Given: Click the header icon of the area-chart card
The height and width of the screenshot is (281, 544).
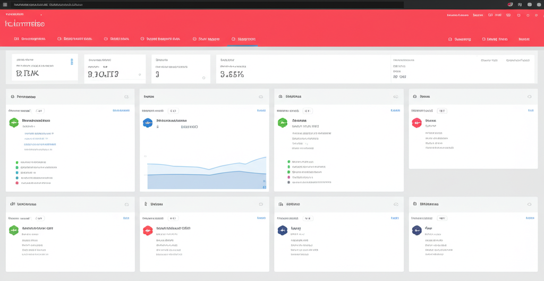Looking at the screenshot, I should click(x=261, y=97).
